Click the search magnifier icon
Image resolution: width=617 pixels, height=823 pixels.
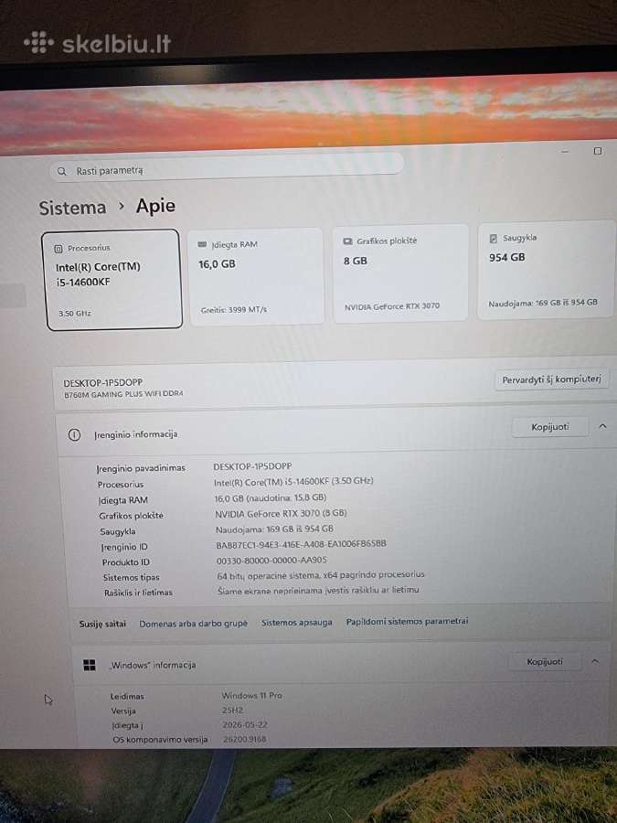point(62,171)
